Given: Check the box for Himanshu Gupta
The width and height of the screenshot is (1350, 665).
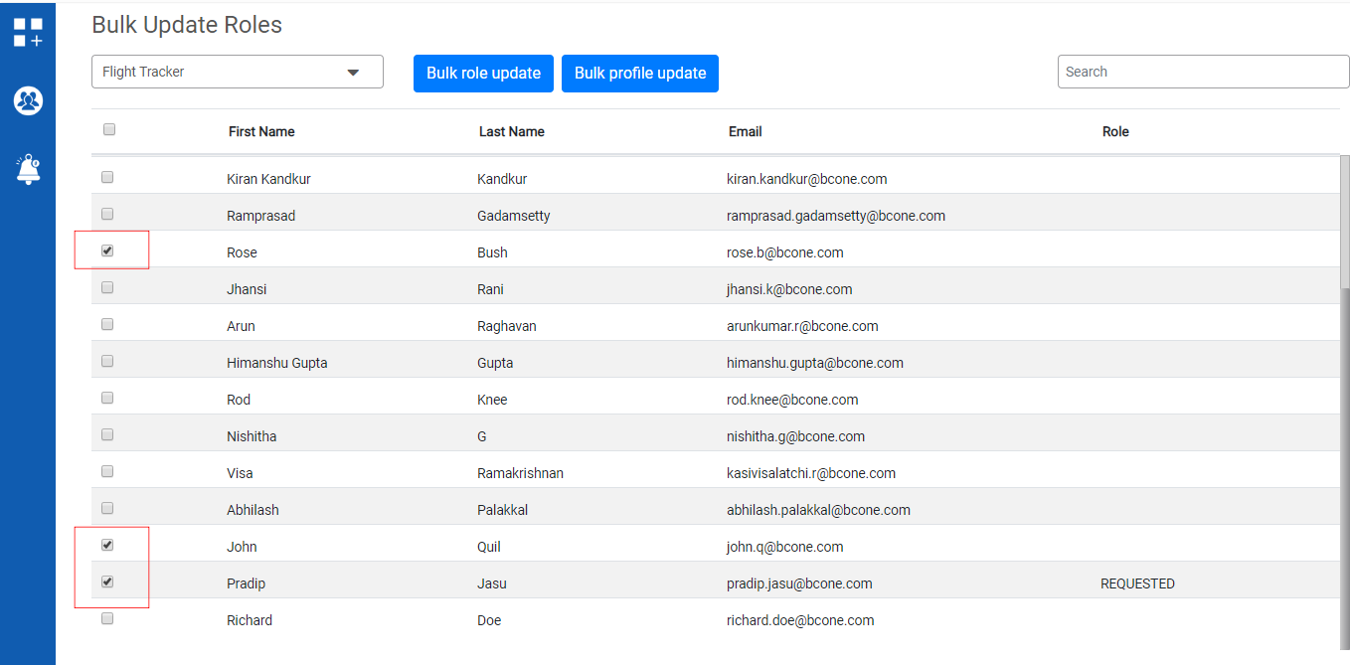Looking at the screenshot, I should pos(107,361).
